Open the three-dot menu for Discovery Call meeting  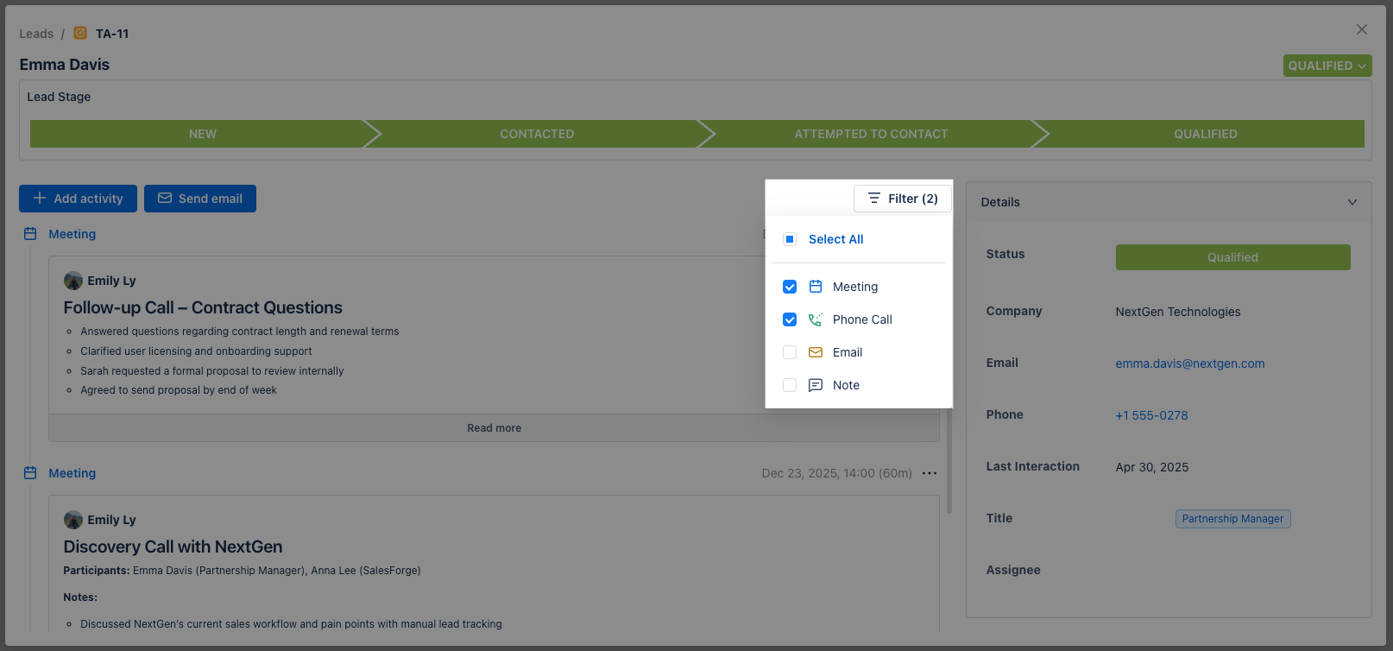click(929, 473)
